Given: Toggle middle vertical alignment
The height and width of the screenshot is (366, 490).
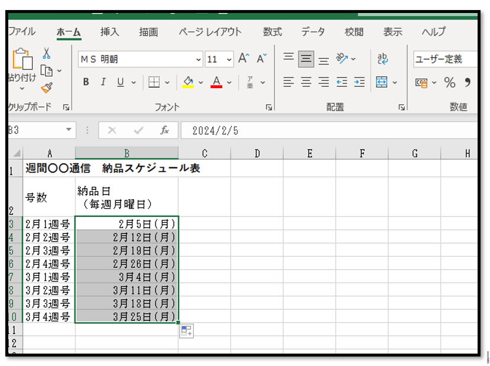Looking at the screenshot, I should (x=306, y=59).
